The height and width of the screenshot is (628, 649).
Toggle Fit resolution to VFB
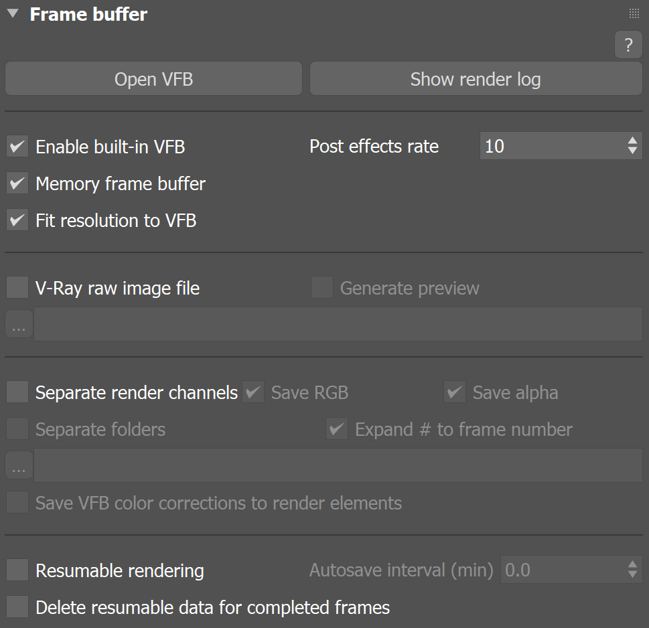tap(17, 220)
